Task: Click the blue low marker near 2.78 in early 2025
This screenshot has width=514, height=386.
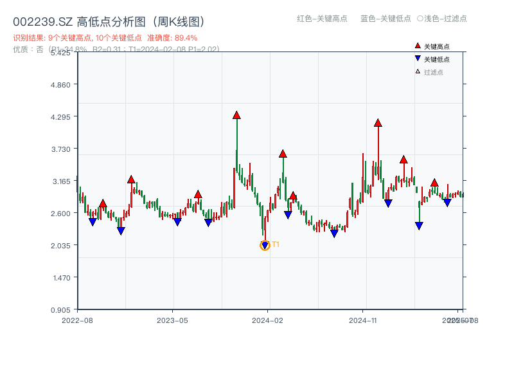Action: click(389, 203)
